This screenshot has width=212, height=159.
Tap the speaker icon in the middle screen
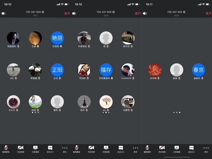point(74,13)
